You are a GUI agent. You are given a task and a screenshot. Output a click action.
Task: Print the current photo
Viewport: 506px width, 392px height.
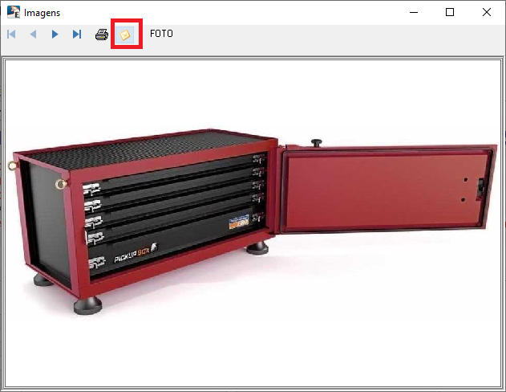(x=102, y=35)
